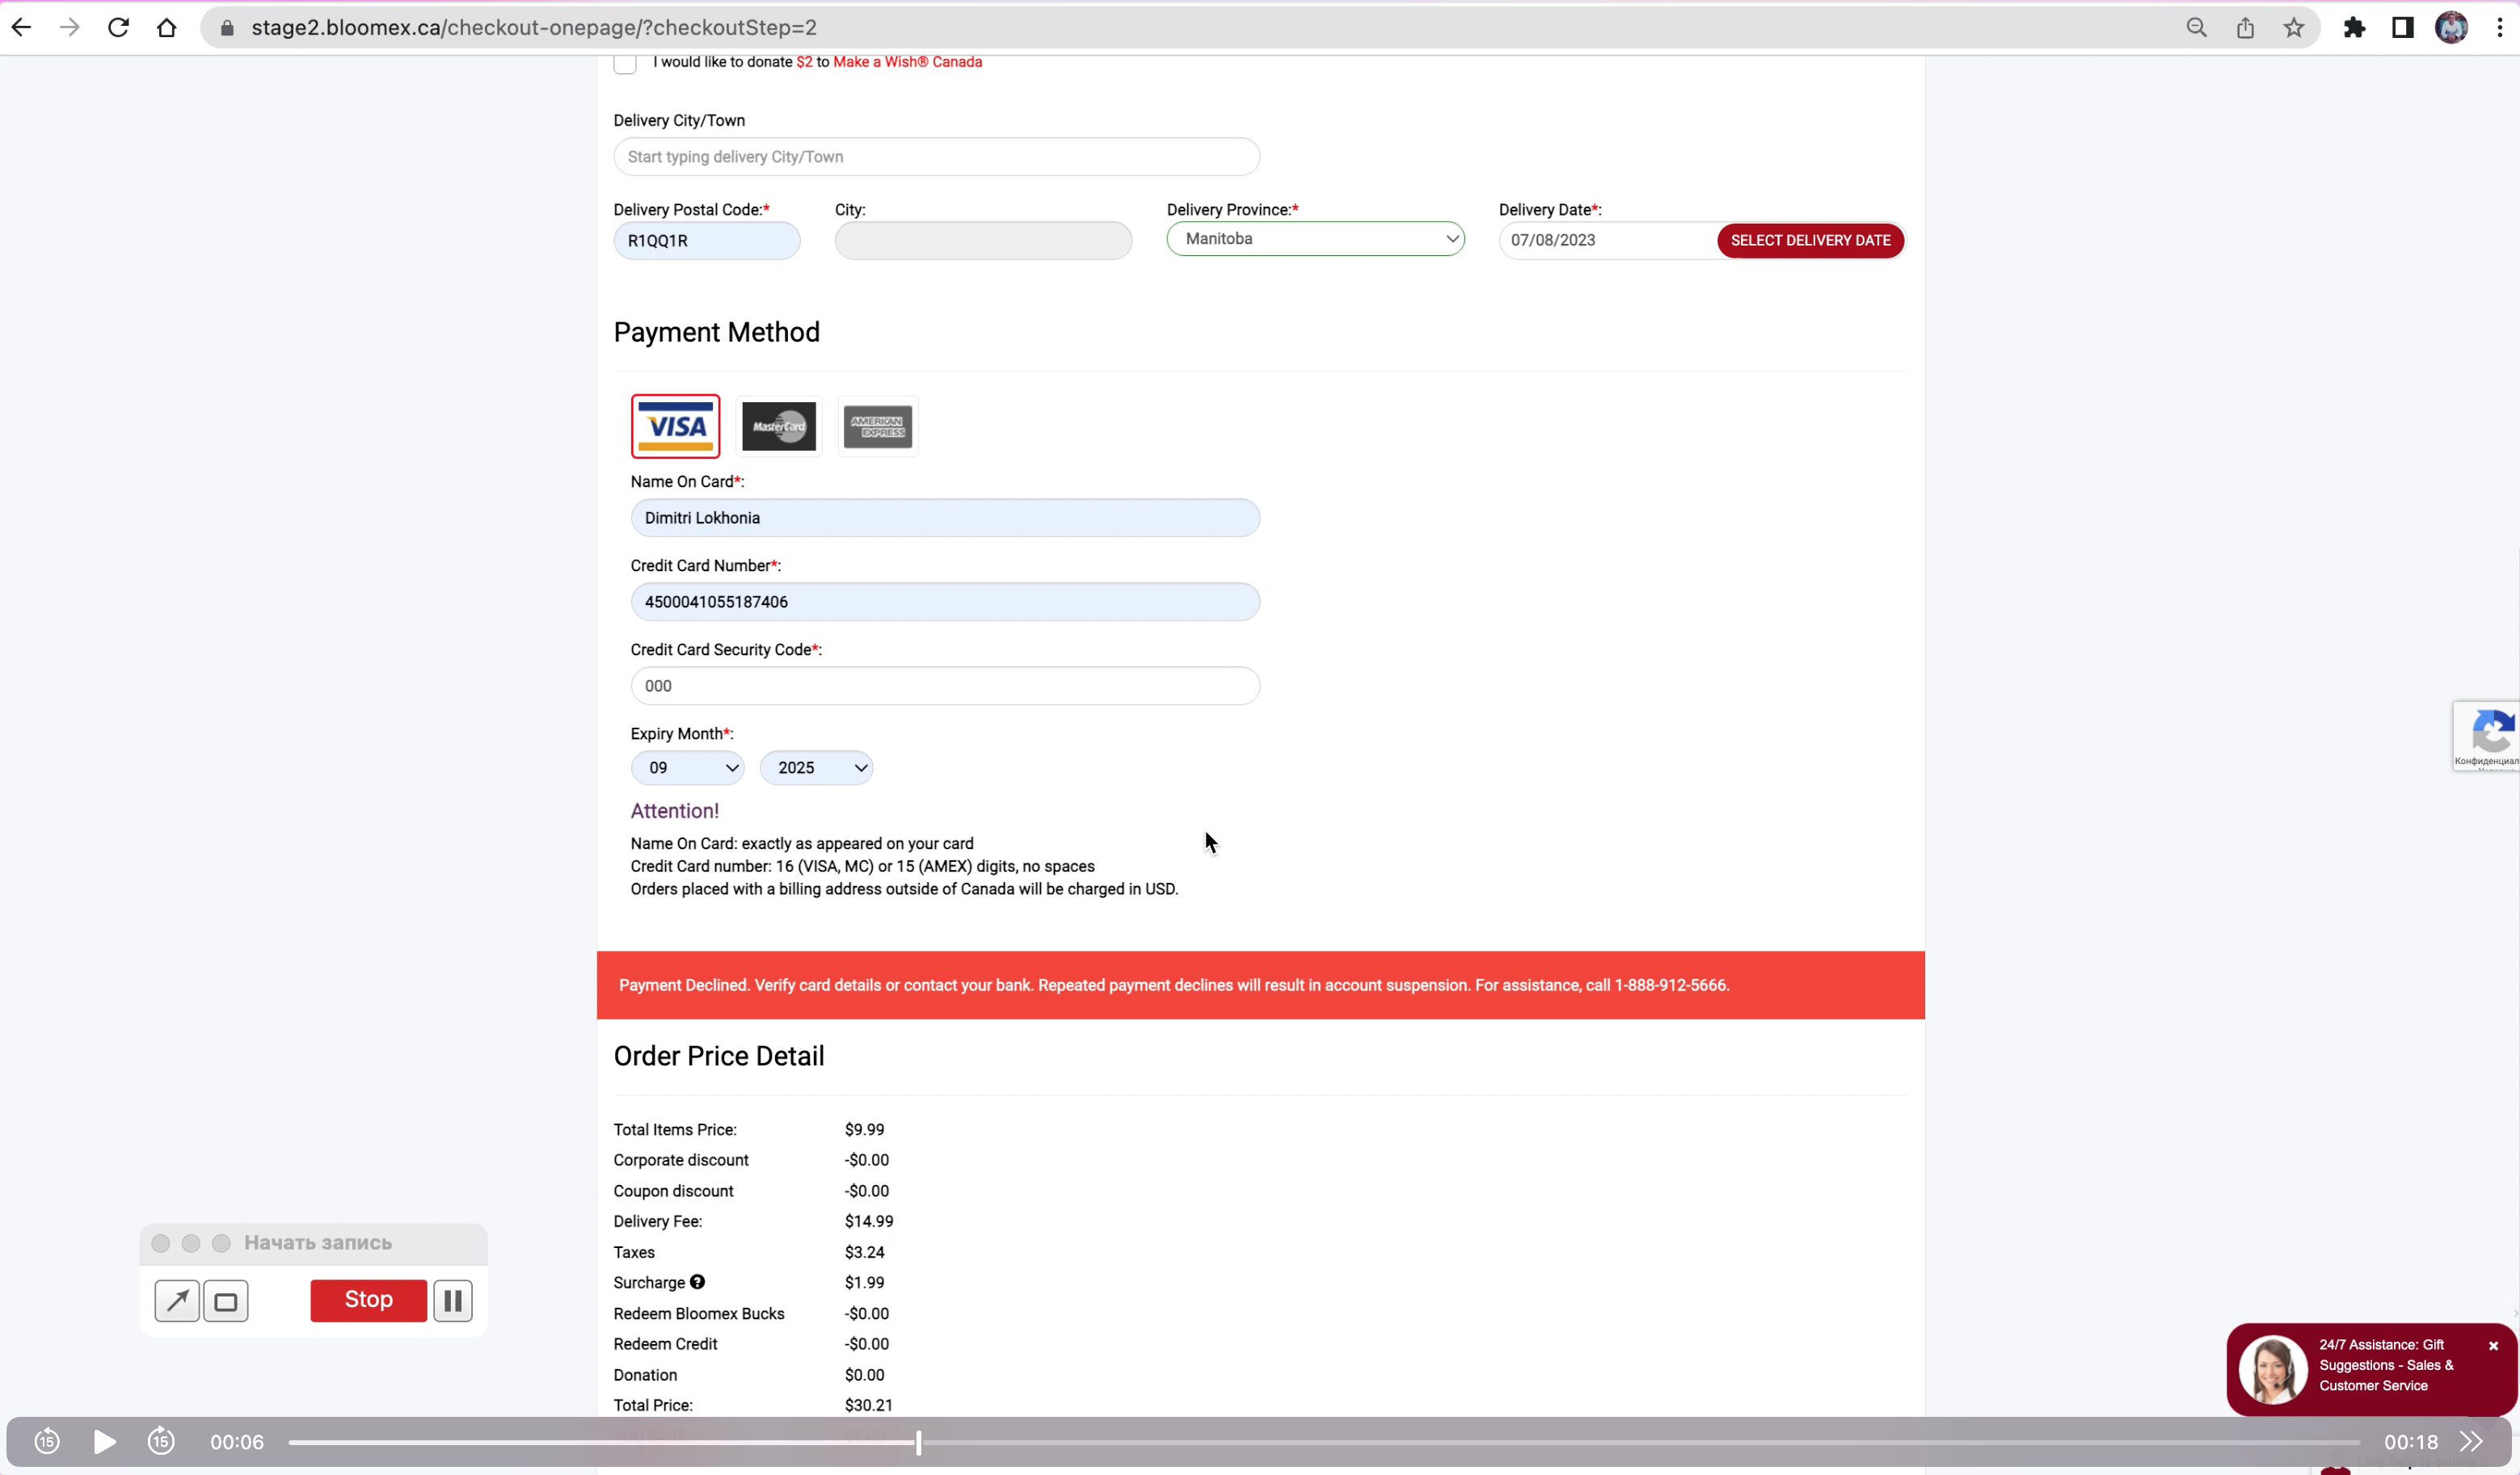Image resolution: width=2520 pixels, height=1475 pixels.
Task: Stop the screen recording
Action: [368, 1301]
